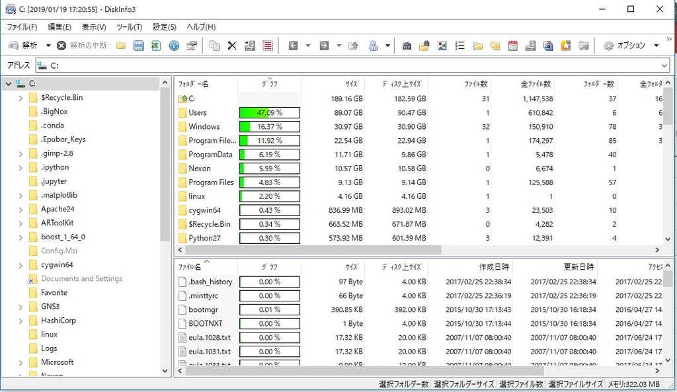
Task: Open the 解析 button dropdown arrow
Action: pos(48,46)
